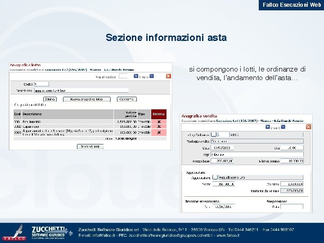Image resolution: width=324 pixels, height=243 pixels.
Task: Click the Descrizione column header
Action: click(x=67, y=114)
